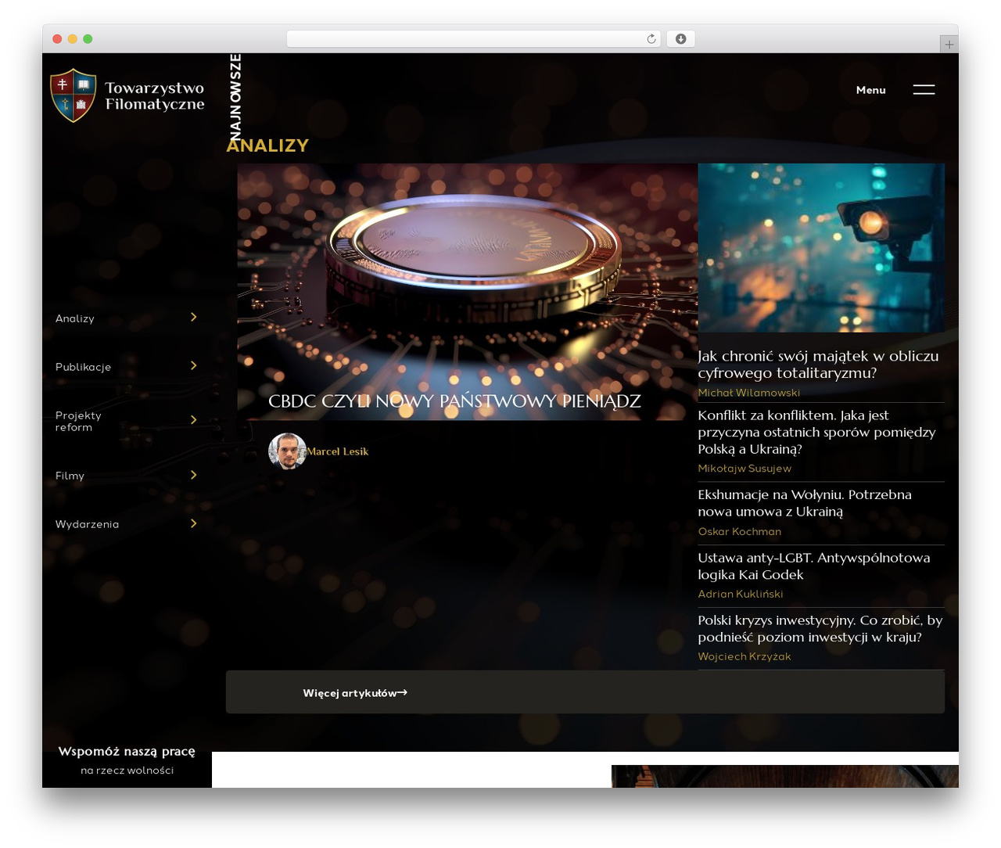Open 'Polski kryzys inwestycyjny' article

[820, 629]
